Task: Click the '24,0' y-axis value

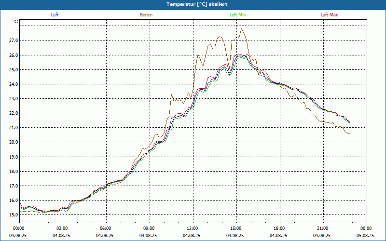Action: point(14,84)
